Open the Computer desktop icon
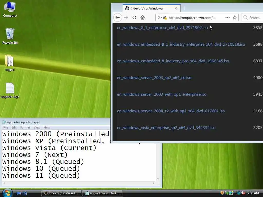263x197 pixels. tap(10, 9)
